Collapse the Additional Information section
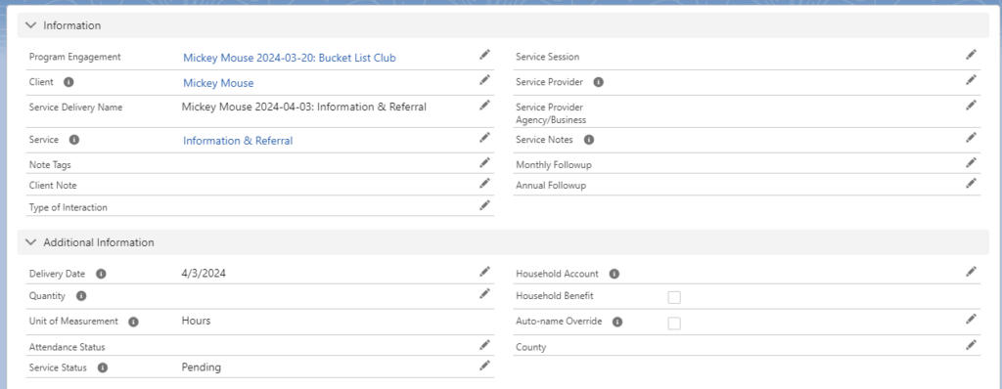 point(30,242)
